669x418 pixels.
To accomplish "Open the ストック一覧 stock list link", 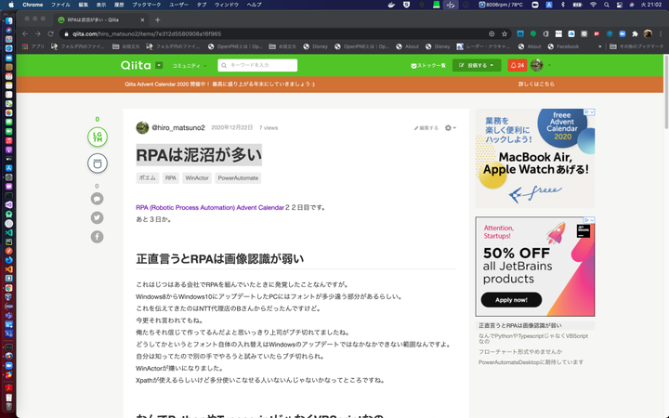I will point(428,65).
